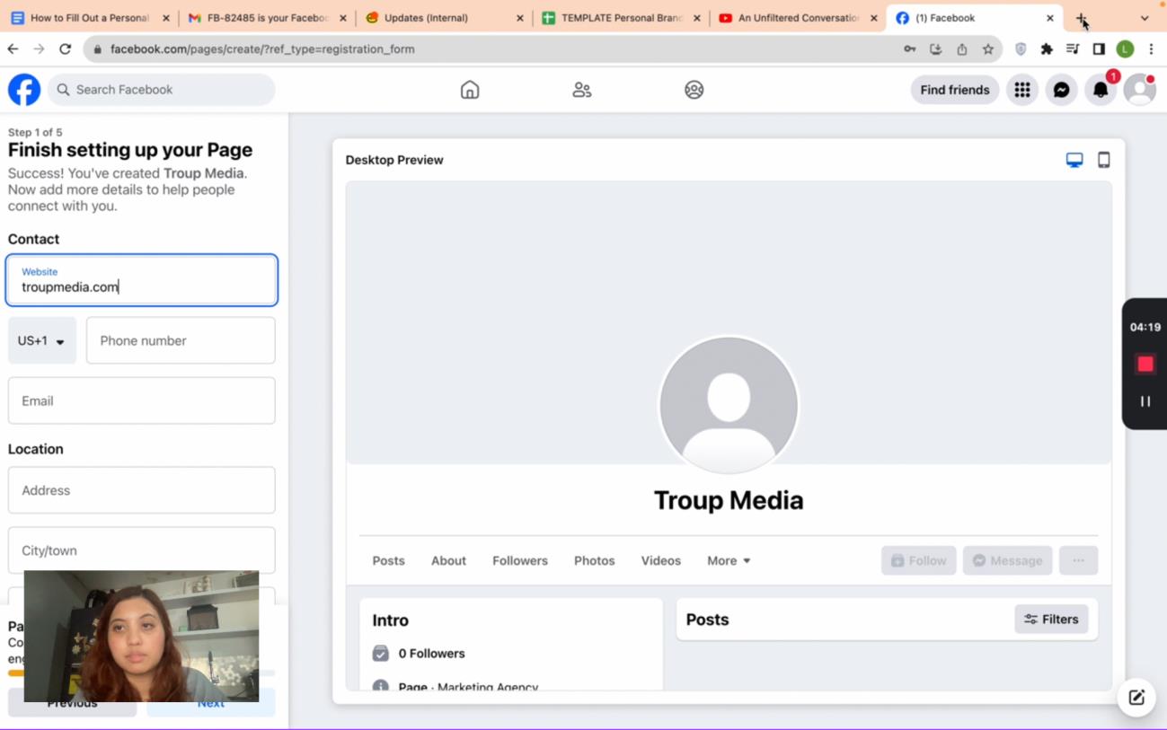Click the Find friends button
Viewport: 1167px width, 730px height.
click(x=954, y=90)
